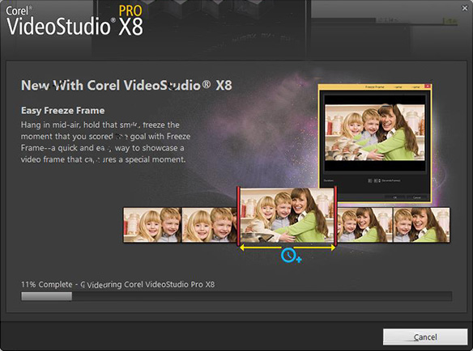Click the left red trim marker
The width and height of the screenshot is (473, 351).
238,216
